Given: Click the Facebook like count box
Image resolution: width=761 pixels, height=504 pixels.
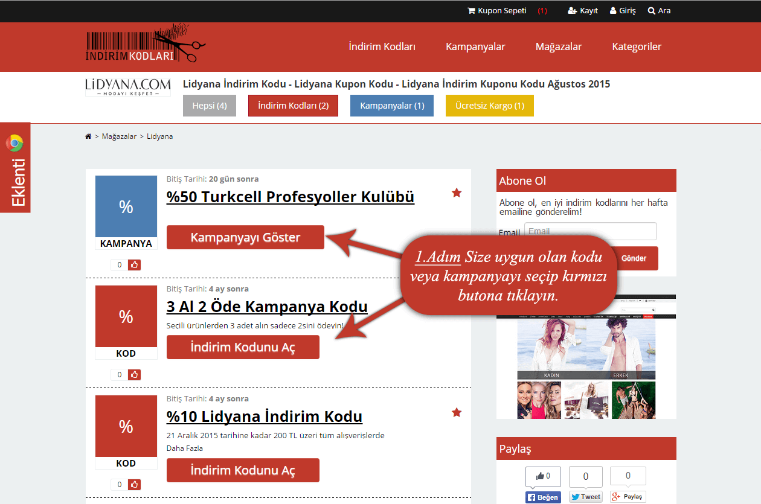Looking at the screenshot, I should coord(543,477).
